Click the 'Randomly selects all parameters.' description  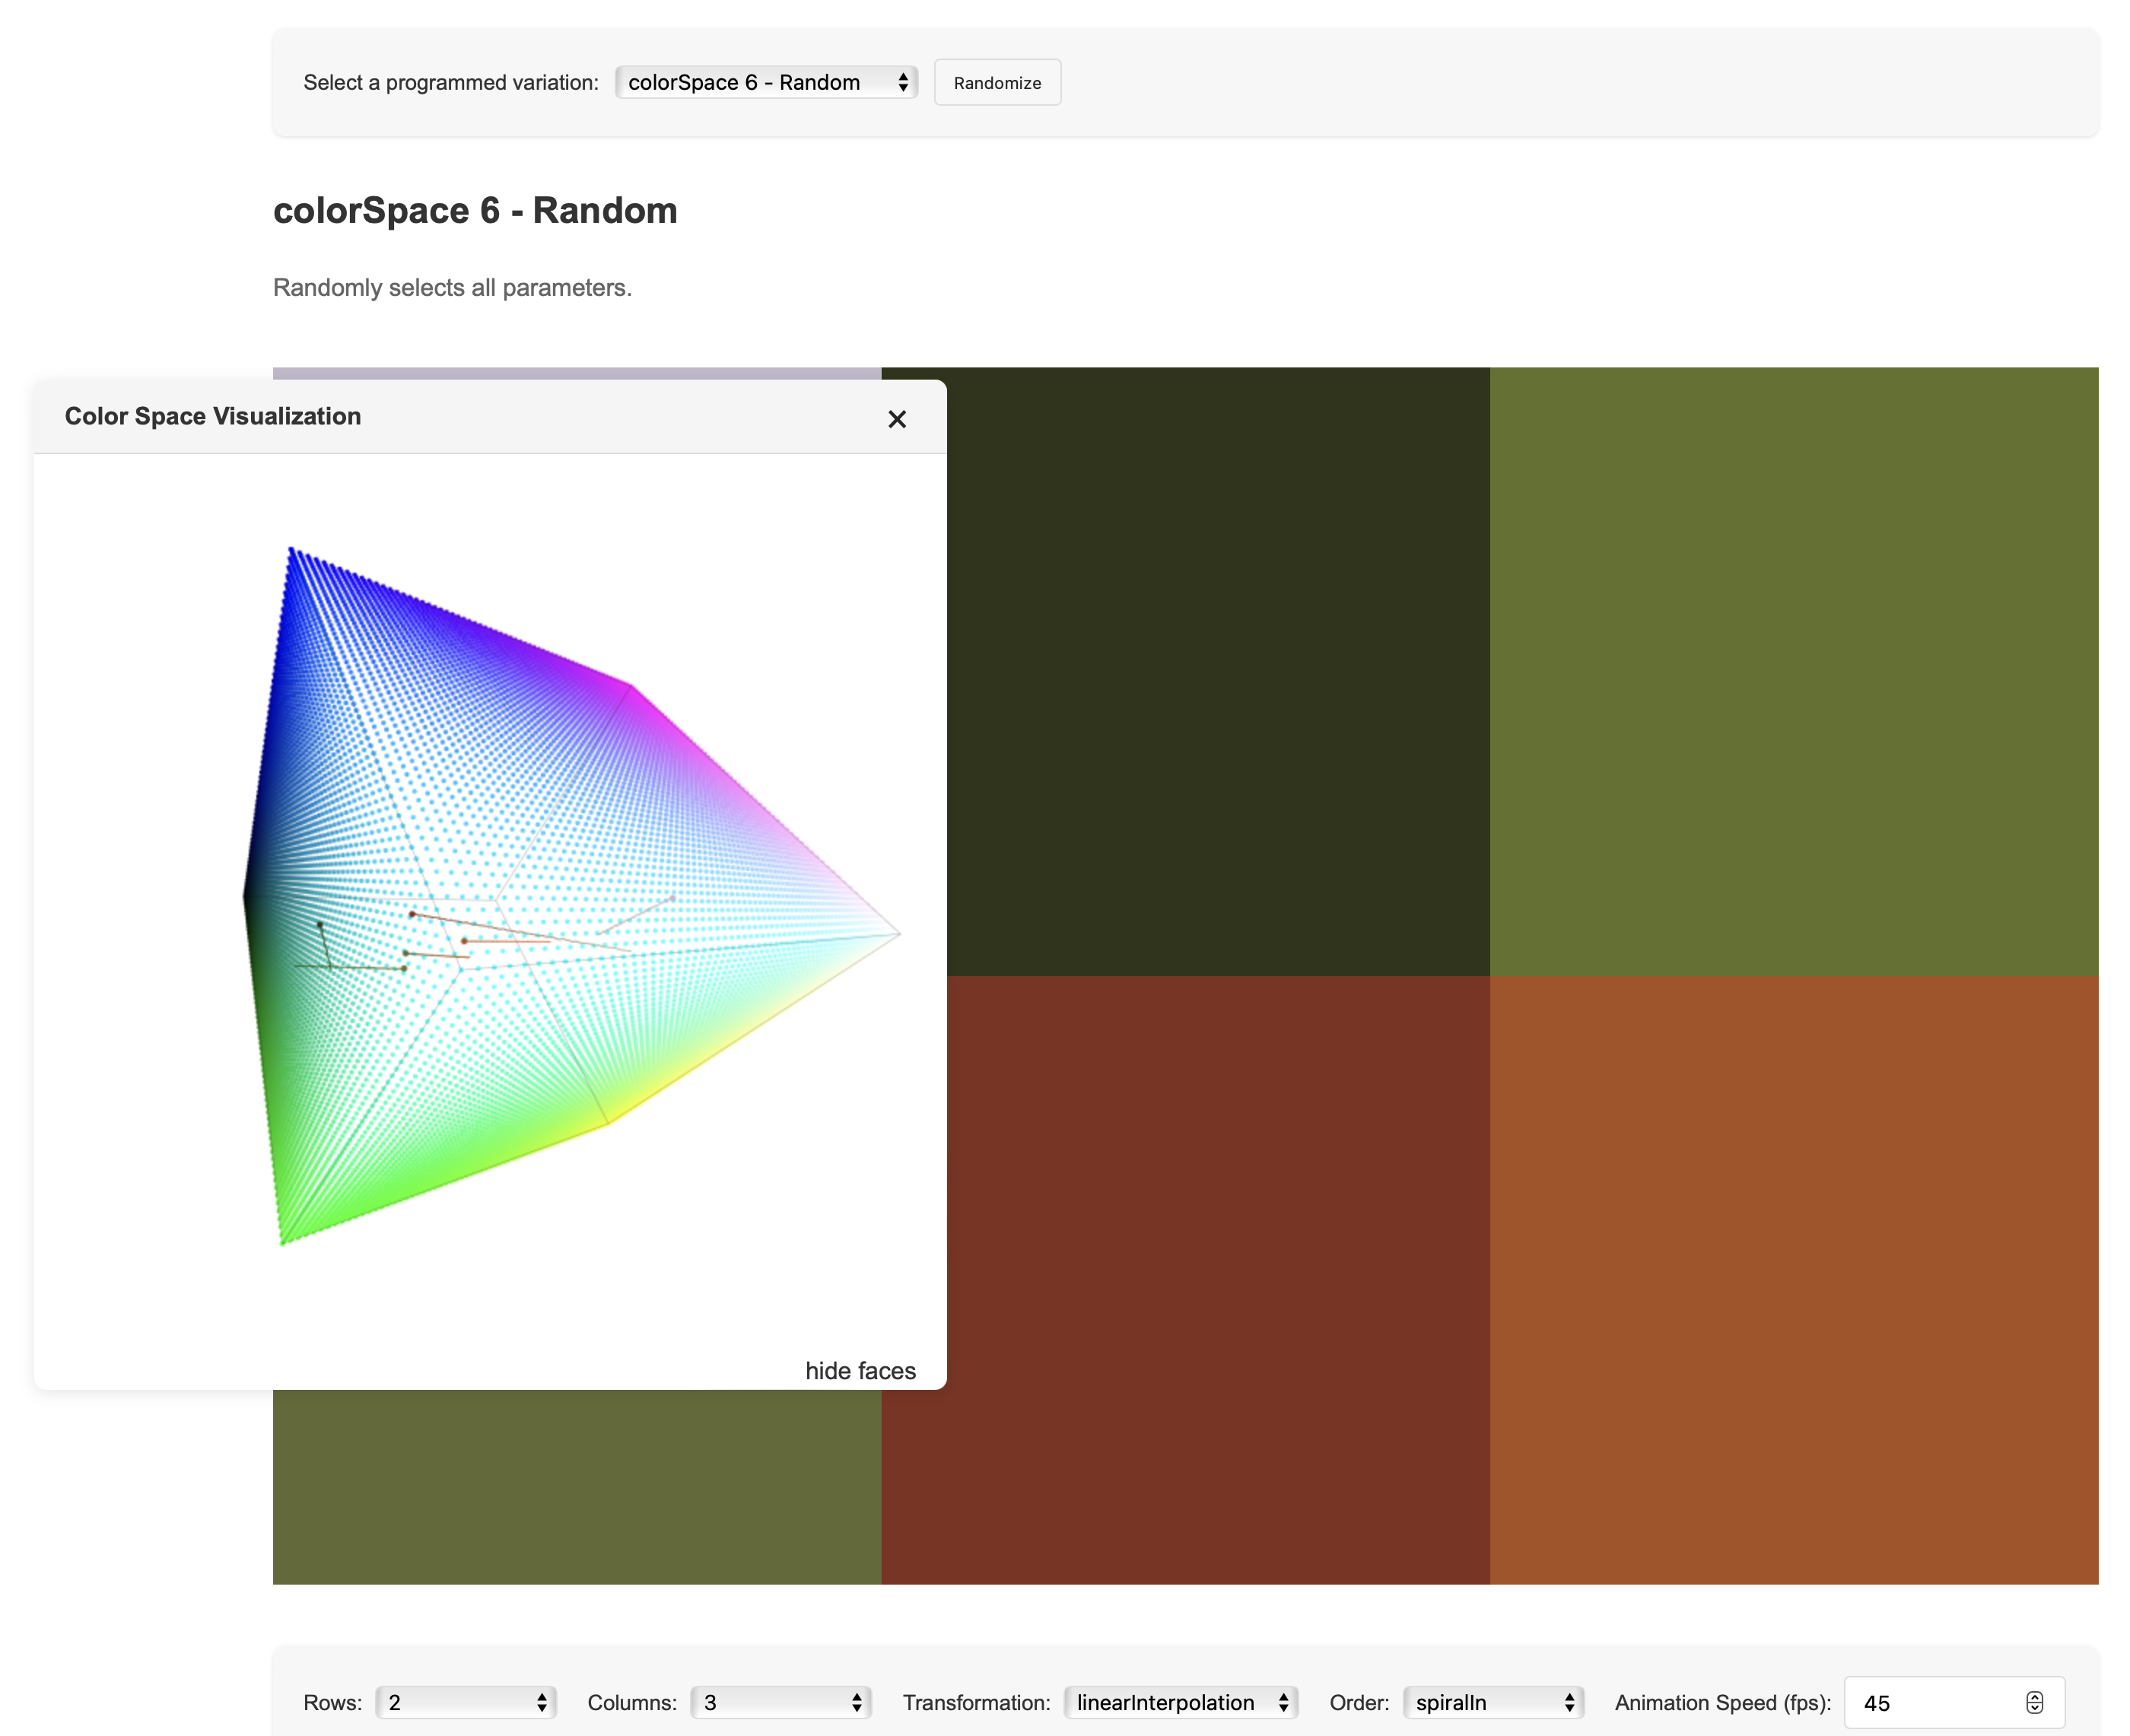(x=452, y=287)
